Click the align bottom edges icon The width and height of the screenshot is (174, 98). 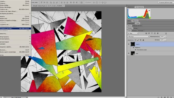[47, 2]
